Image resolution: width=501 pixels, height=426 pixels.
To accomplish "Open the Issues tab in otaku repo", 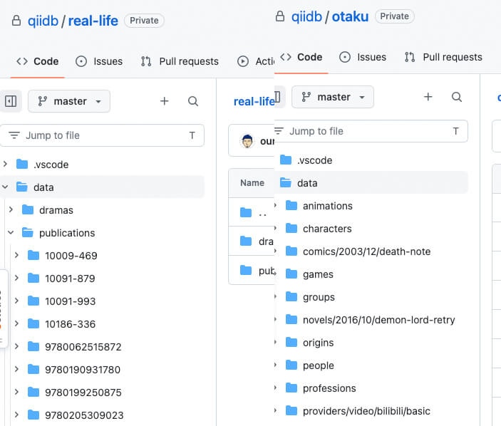I will (363, 57).
